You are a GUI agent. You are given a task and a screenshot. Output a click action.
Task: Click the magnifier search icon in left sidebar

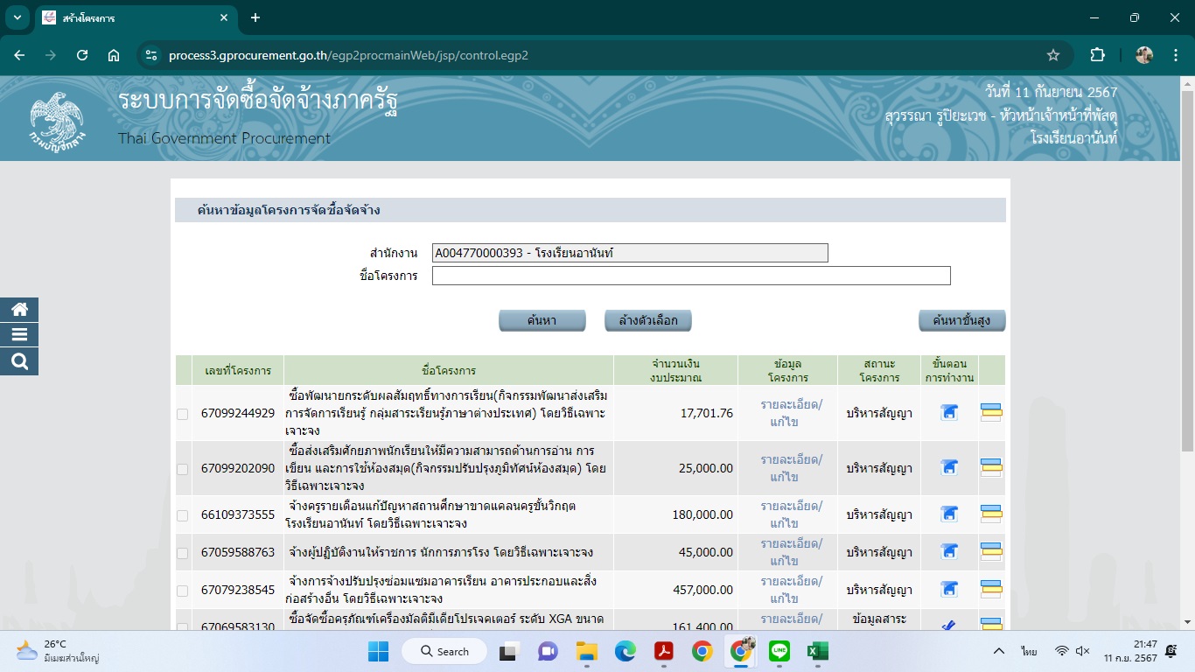(19, 361)
